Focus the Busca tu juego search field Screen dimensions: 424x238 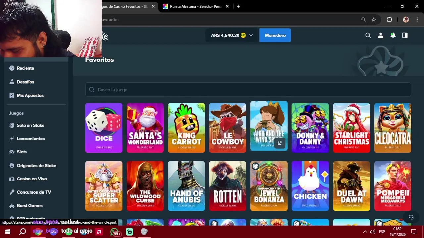coord(248,90)
